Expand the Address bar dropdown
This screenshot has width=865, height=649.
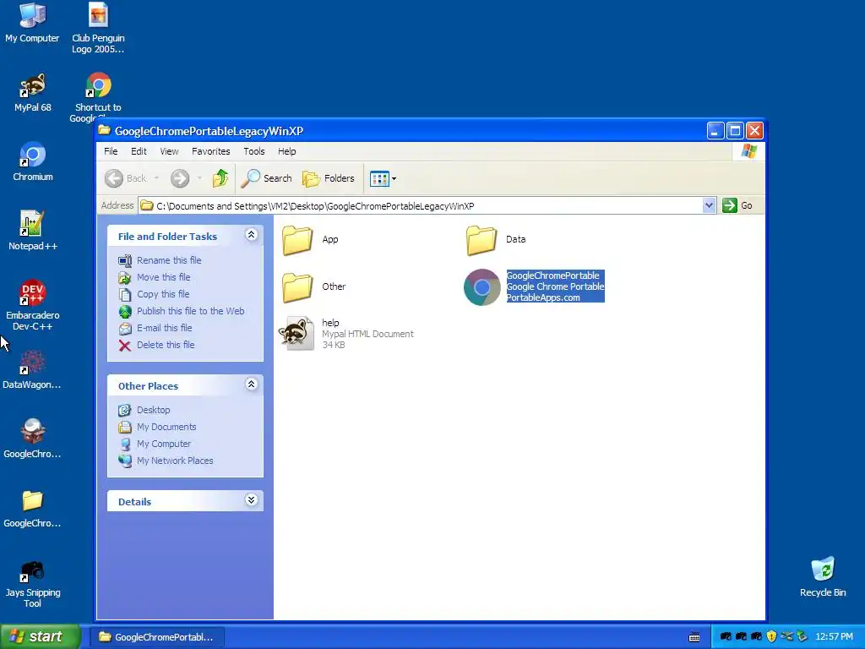click(x=709, y=206)
